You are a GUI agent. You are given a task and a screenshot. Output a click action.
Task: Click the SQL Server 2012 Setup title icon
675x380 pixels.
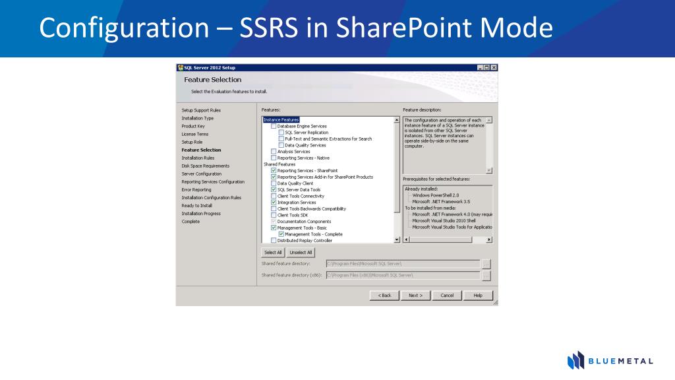coord(181,68)
